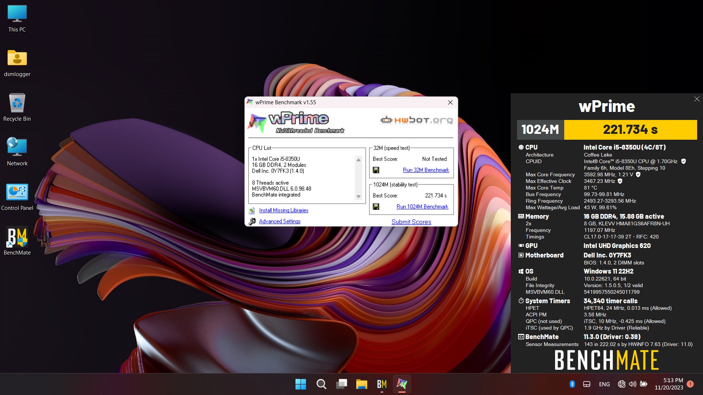Click the 221.734 s score banner
Viewport: 703px width, 395px height.
(630, 129)
